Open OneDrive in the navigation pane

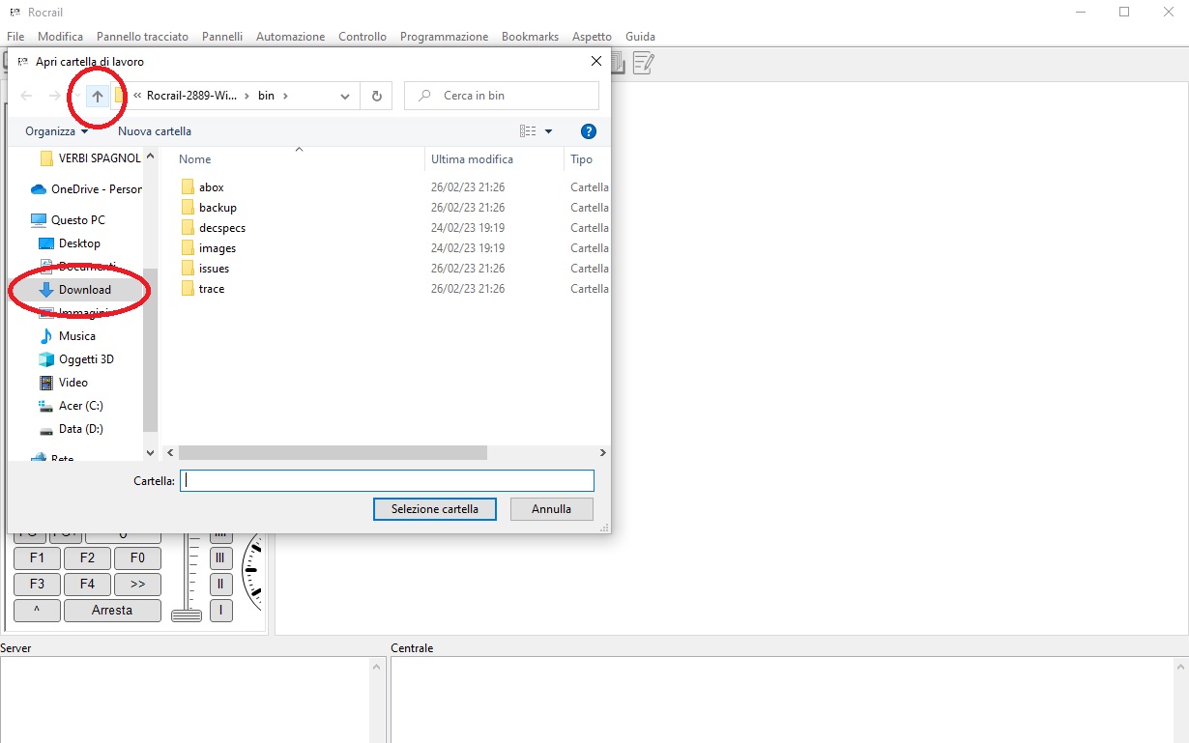click(95, 189)
